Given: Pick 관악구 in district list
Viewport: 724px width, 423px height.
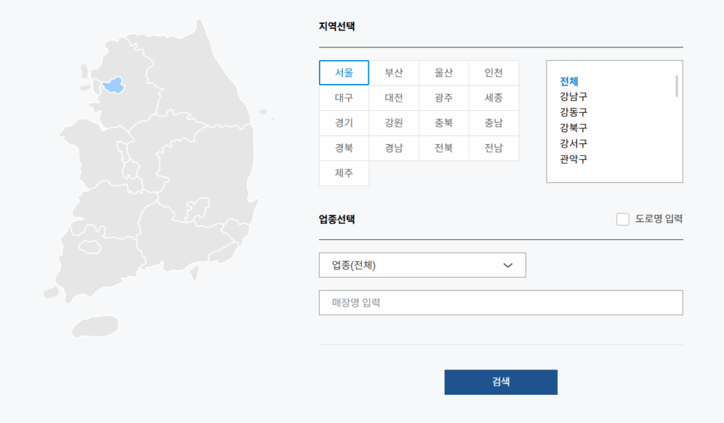Looking at the screenshot, I should [x=573, y=159].
